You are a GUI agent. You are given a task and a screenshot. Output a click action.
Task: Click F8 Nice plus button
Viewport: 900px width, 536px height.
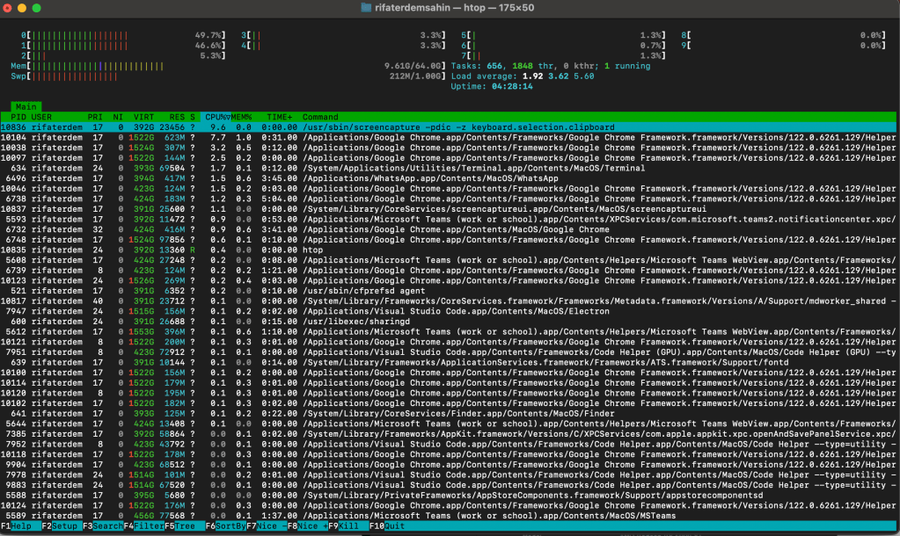coord(308,526)
